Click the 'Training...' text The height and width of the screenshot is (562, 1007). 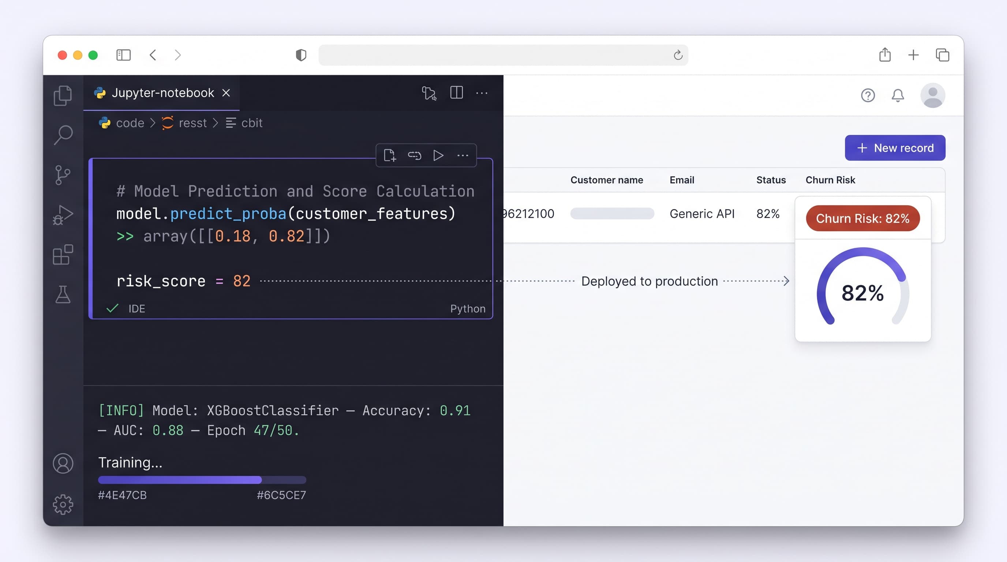point(130,462)
